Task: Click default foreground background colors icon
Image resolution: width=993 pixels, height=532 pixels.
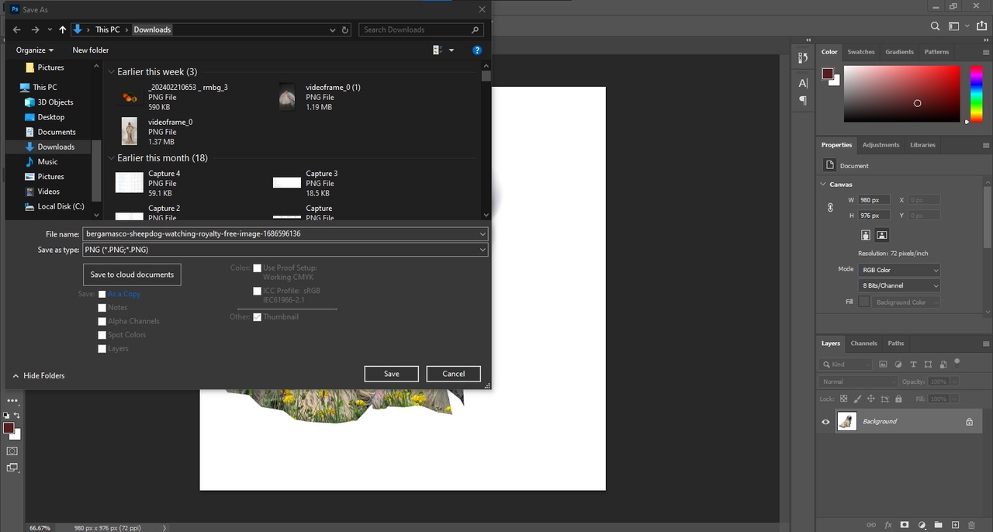Action: (6, 416)
